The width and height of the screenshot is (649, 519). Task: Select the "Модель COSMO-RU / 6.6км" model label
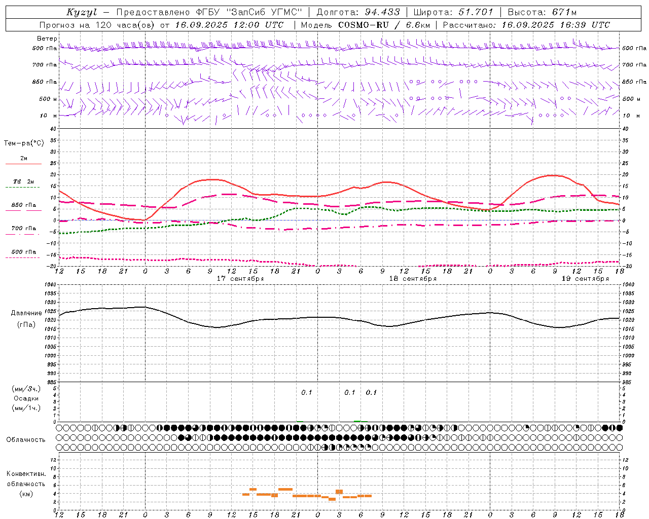(x=366, y=25)
